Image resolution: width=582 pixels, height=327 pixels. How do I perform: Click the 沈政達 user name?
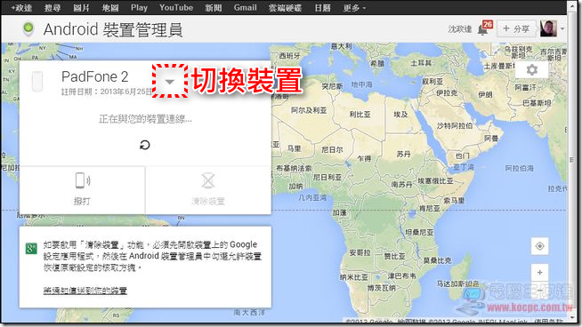460,29
